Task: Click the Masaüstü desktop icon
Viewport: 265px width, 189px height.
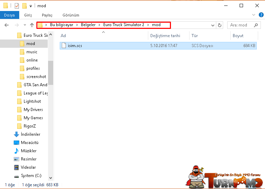Action: click(16, 143)
